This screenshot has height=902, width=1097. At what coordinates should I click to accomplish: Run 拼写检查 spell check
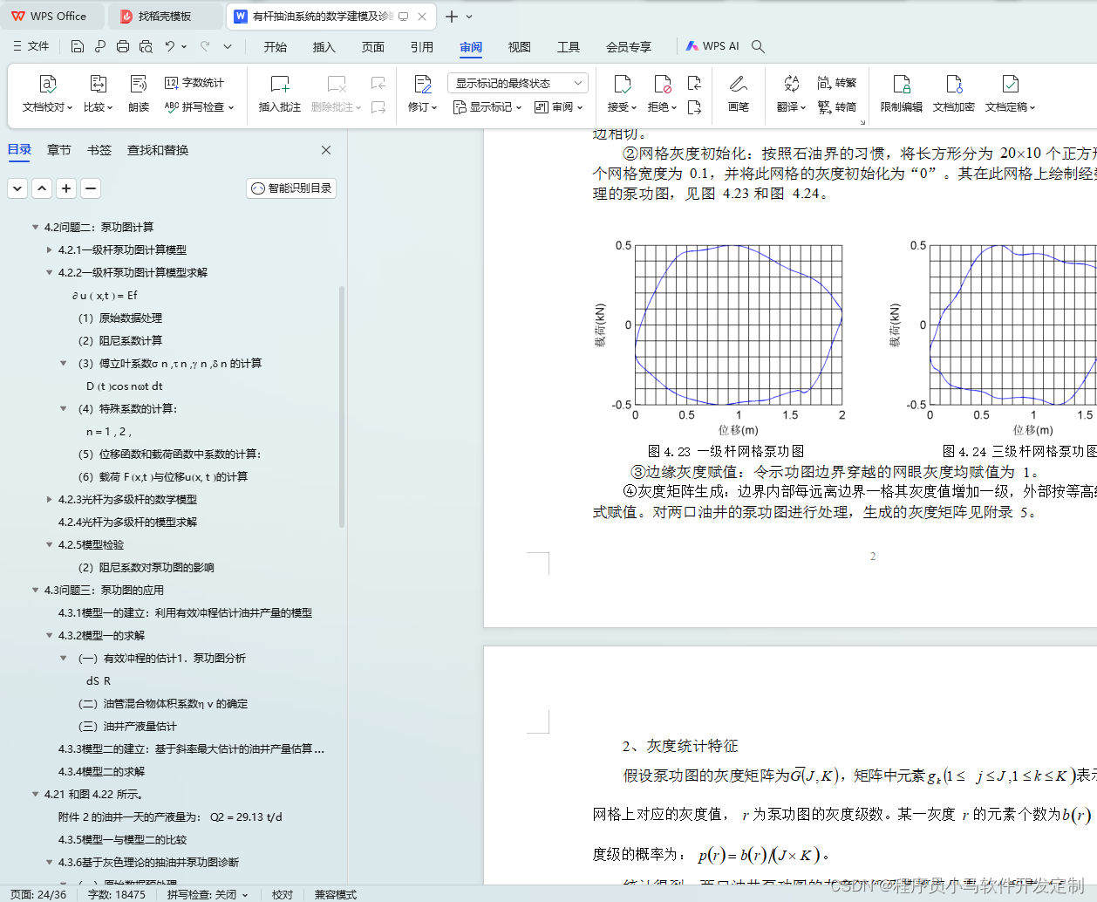coord(199,107)
